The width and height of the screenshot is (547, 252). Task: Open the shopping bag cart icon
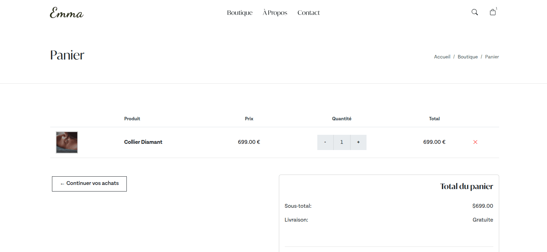[x=493, y=12]
